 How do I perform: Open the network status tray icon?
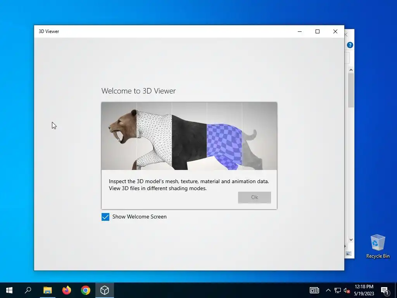pos(338,290)
